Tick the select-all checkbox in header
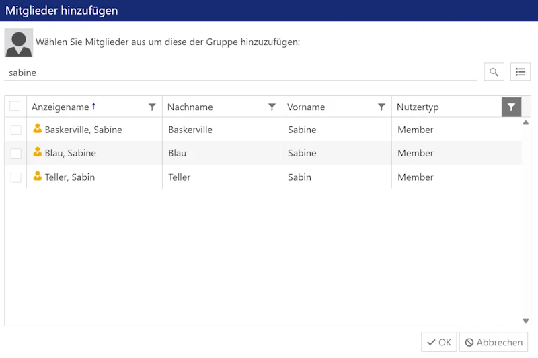538x358 pixels. tap(15, 106)
